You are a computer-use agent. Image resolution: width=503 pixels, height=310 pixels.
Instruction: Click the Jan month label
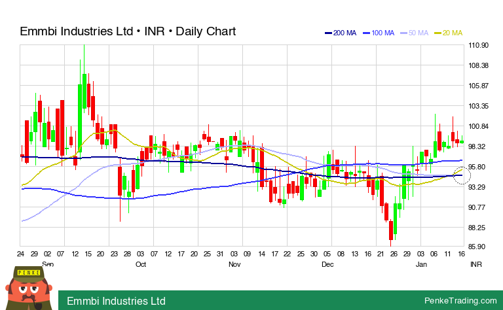pyautogui.click(x=421, y=264)
